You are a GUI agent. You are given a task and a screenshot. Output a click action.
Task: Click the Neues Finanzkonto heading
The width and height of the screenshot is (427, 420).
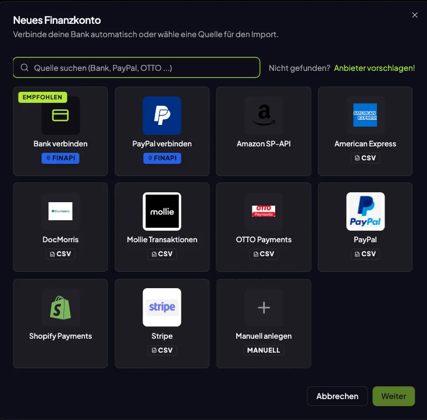click(x=57, y=20)
